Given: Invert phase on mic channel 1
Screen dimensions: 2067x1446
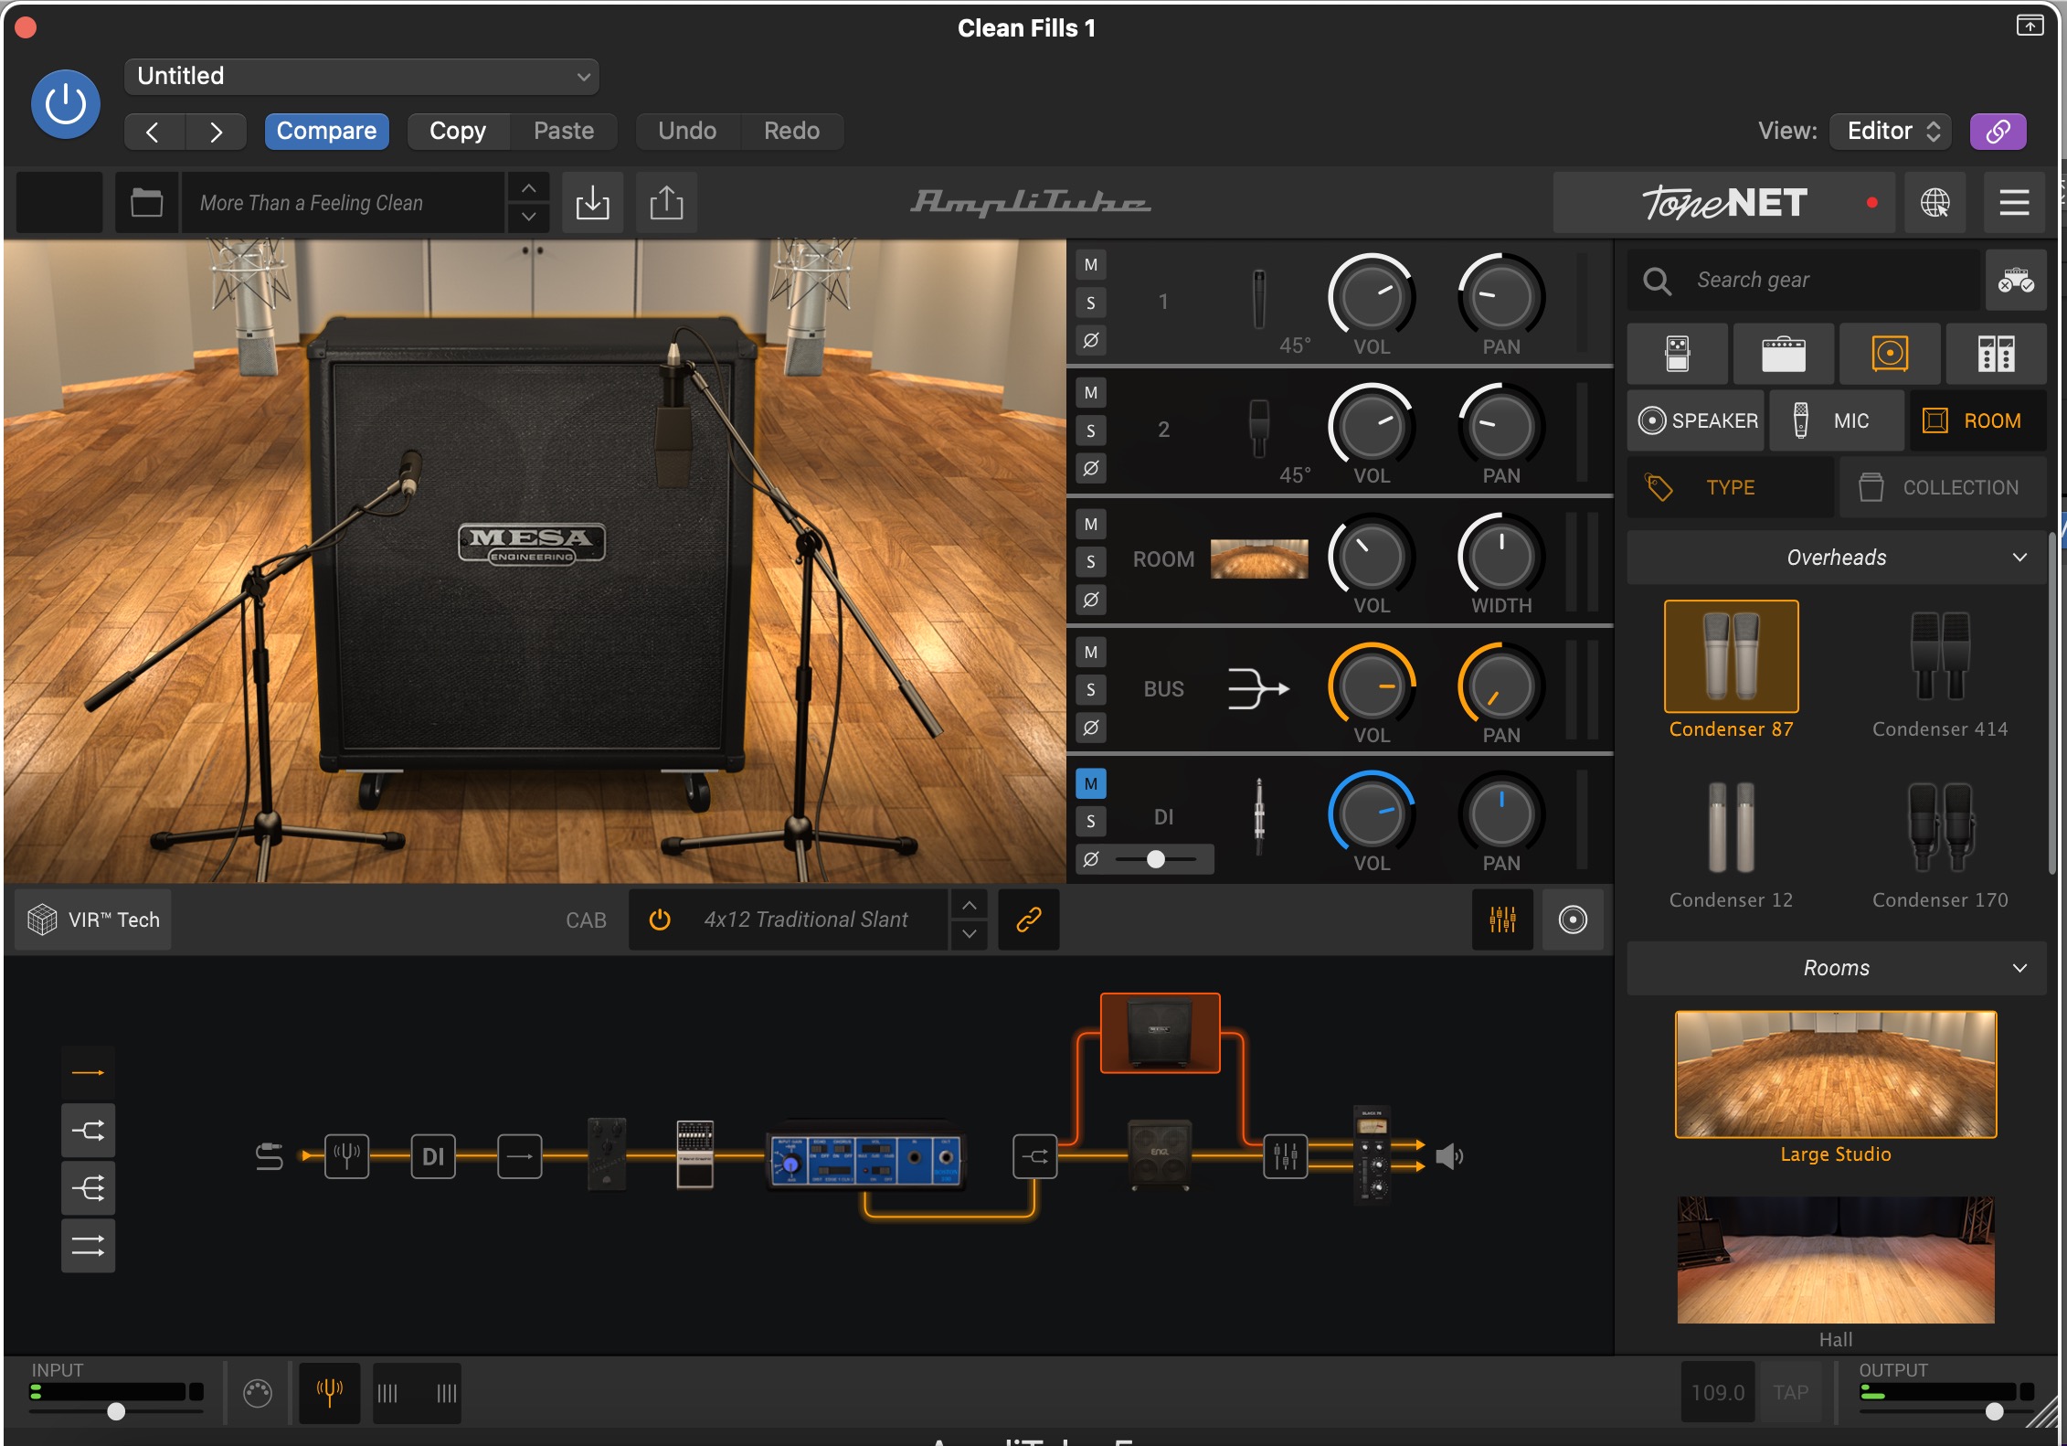Looking at the screenshot, I should 1090,340.
